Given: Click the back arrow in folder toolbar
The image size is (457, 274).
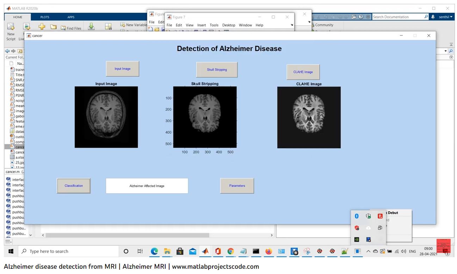Looking at the screenshot, I should (7, 51).
